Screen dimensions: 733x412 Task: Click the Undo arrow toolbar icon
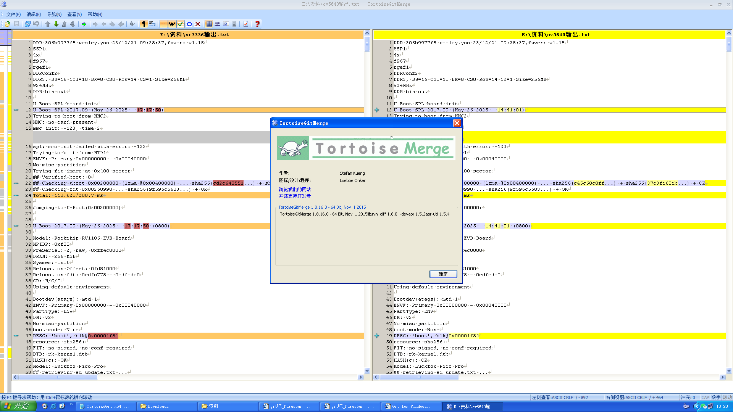coord(36,24)
